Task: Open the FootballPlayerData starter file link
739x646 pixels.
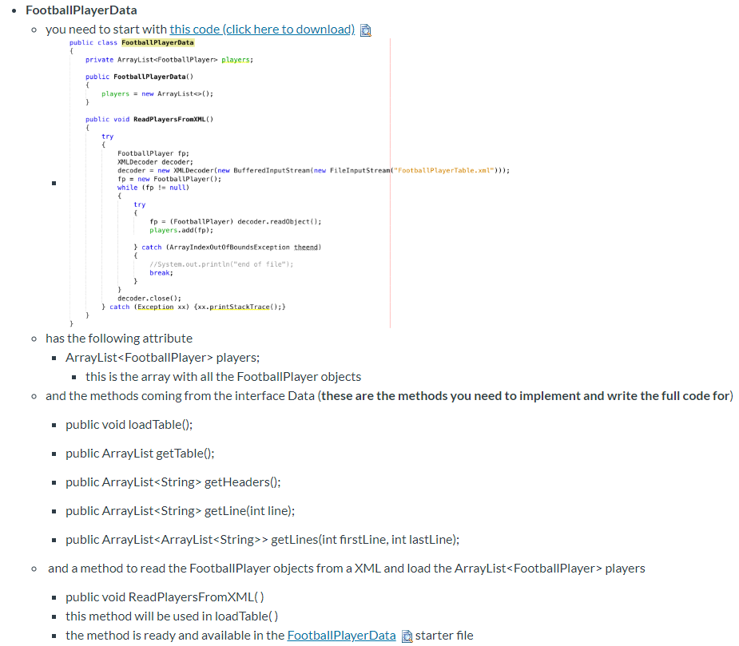Action: pyautogui.click(x=341, y=635)
